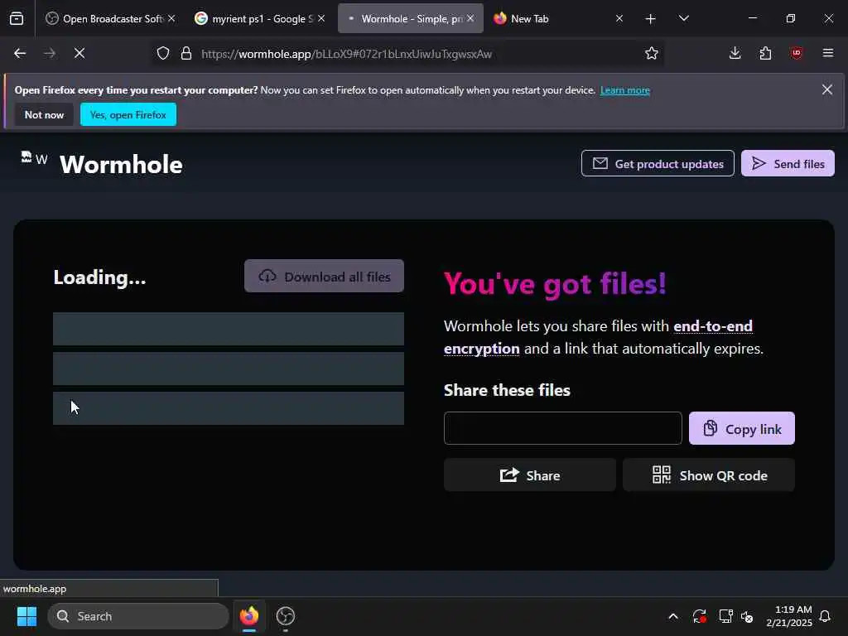Open the sync update tray icon
This screenshot has width=848, height=636.
tap(699, 616)
